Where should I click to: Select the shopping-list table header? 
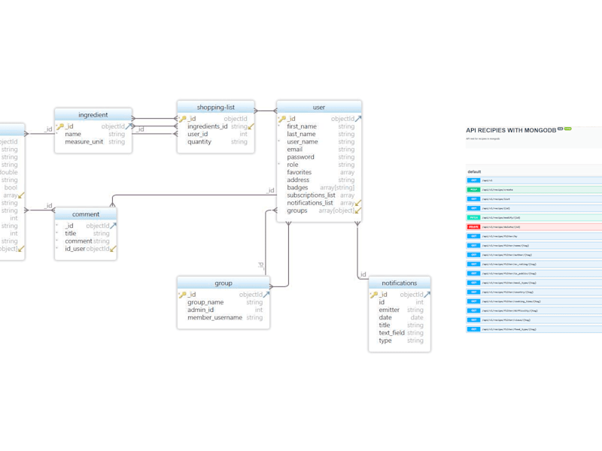point(216,107)
